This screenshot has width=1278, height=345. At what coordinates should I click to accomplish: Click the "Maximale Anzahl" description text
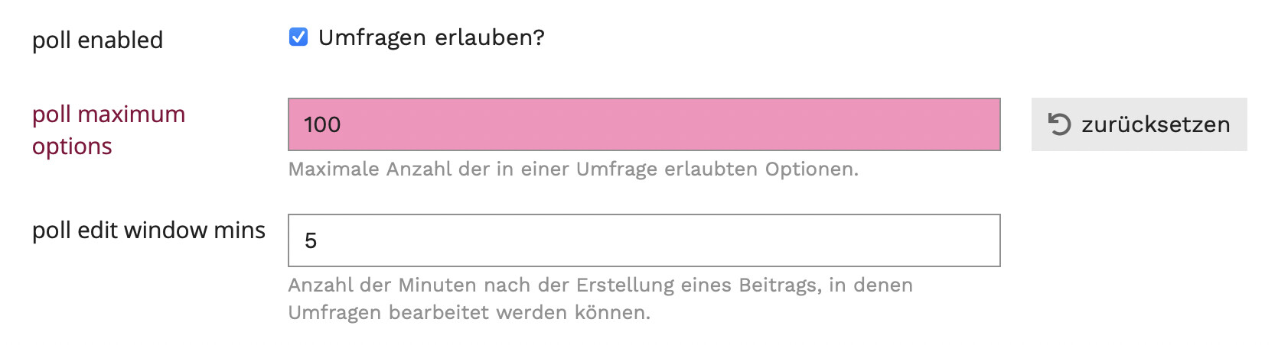point(572,169)
